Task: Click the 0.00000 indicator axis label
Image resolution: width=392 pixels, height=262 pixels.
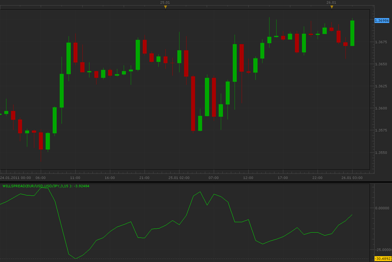Action: [x=382, y=208]
